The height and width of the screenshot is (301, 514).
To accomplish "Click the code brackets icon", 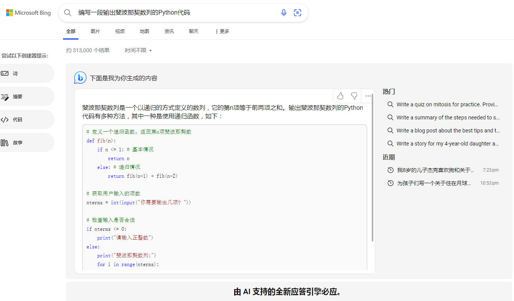I will coord(5,119).
